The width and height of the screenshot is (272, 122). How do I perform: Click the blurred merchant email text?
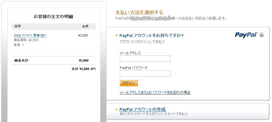[x=150, y=18]
